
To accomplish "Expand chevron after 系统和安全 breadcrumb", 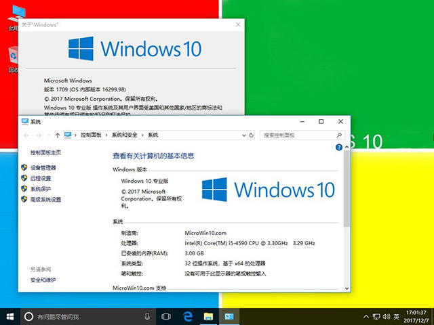I will click(x=142, y=135).
